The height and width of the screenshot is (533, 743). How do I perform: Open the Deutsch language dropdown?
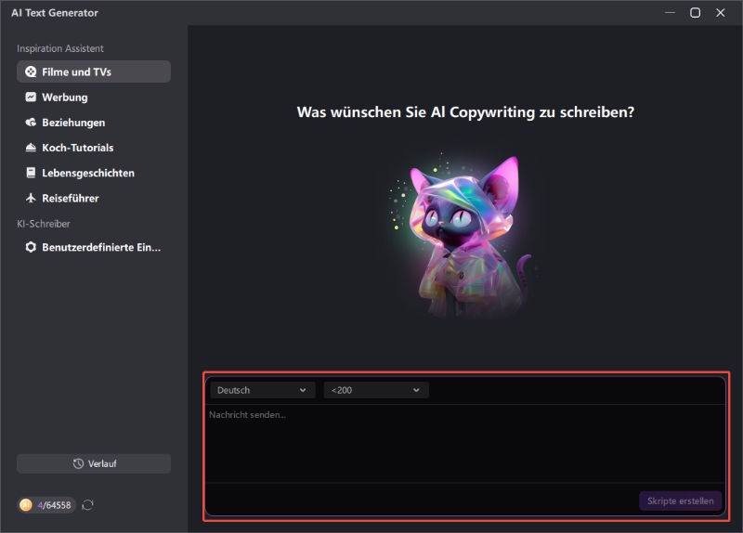(263, 390)
